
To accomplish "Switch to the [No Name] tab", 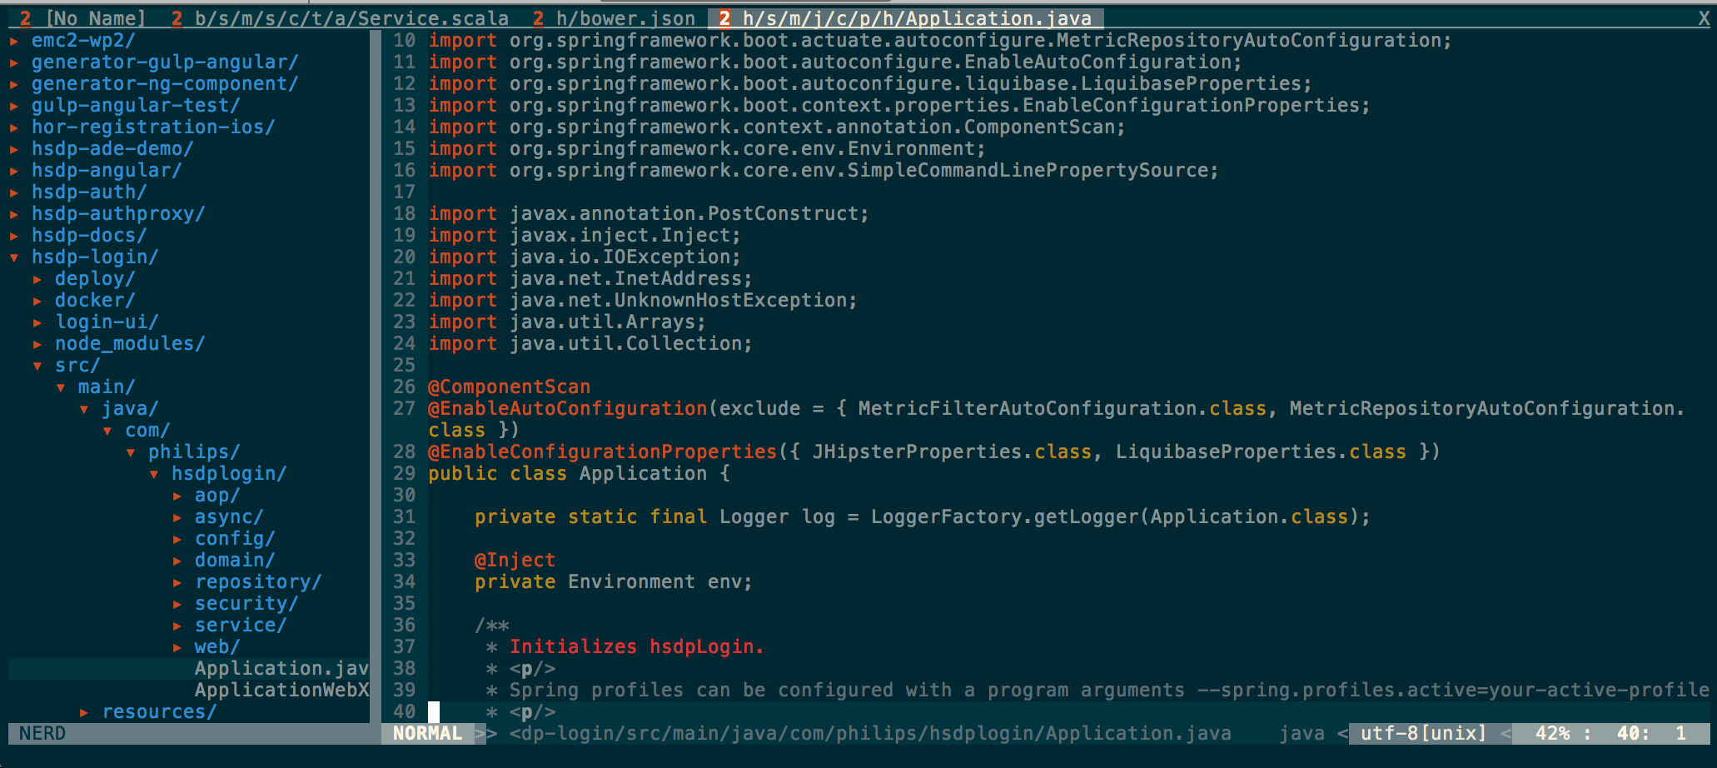I will (82, 18).
